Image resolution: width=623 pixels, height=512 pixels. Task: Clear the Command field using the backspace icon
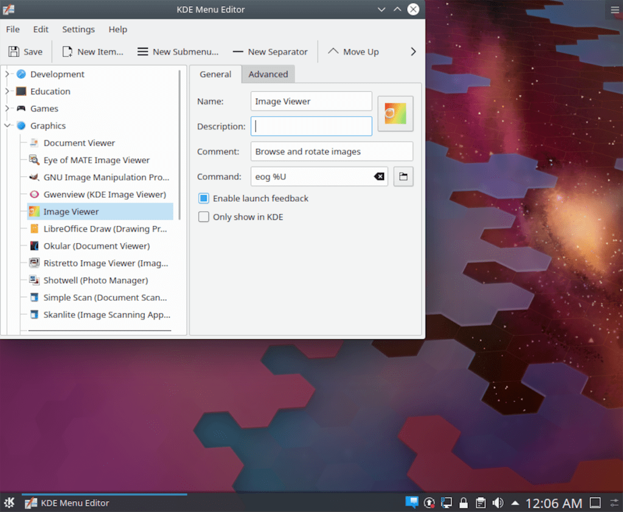379,176
